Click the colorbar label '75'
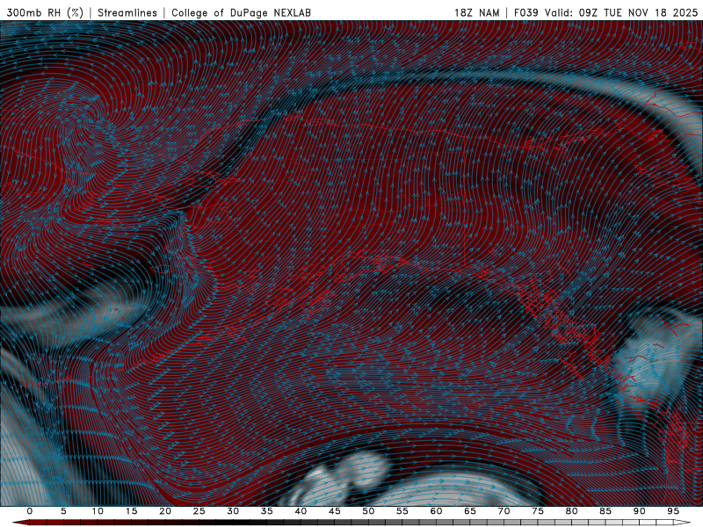This screenshot has width=703, height=527. click(537, 511)
